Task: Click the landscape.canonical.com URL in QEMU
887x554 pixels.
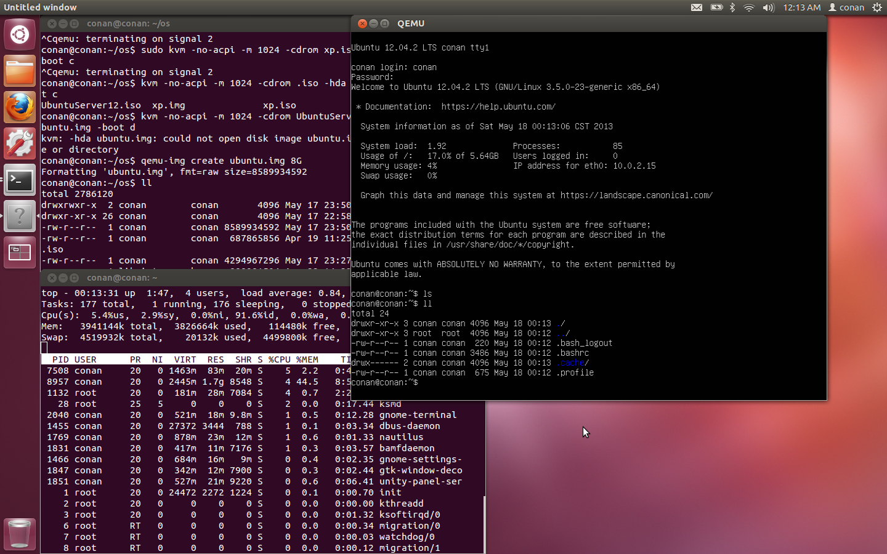Action: click(x=636, y=195)
